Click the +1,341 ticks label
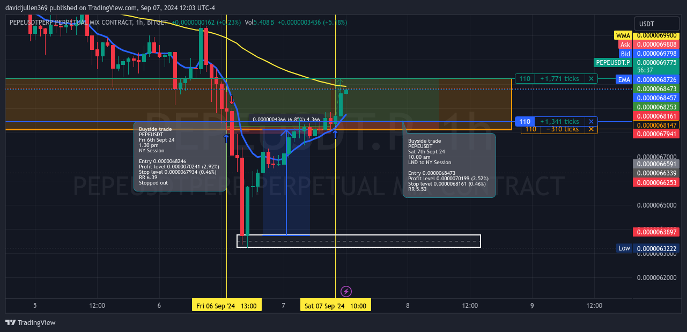The height and width of the screenshot is (332, 687). pyautogui.click(x=559, y=122)
